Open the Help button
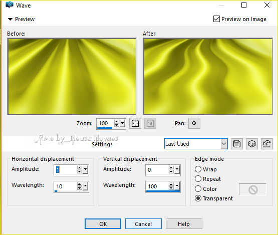The image size is (278, 235). pyautogui.click(x=184, y=224)
